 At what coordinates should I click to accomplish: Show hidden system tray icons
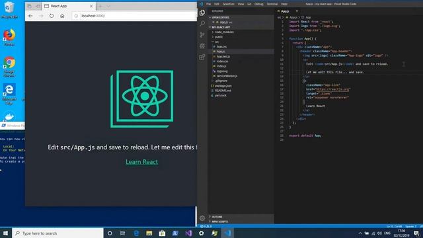(360, 233)
